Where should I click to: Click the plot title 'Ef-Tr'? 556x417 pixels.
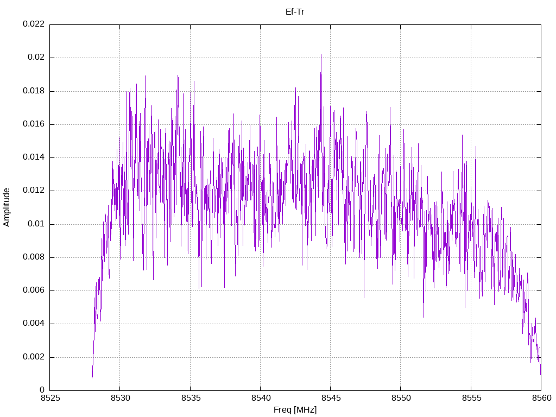pos(295,12)
